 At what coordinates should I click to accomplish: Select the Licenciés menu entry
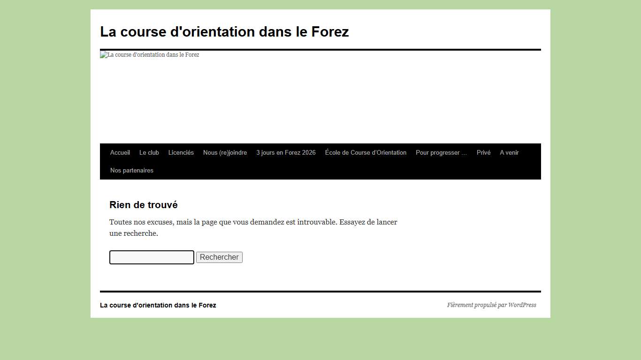(x=181, y=152)
